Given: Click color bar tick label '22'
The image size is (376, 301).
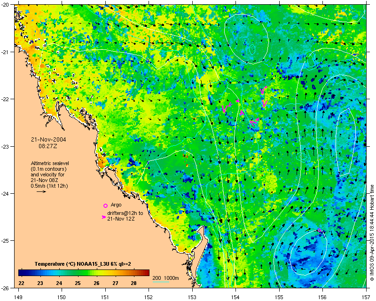Looking at the screenshot, I should point(21,283).
